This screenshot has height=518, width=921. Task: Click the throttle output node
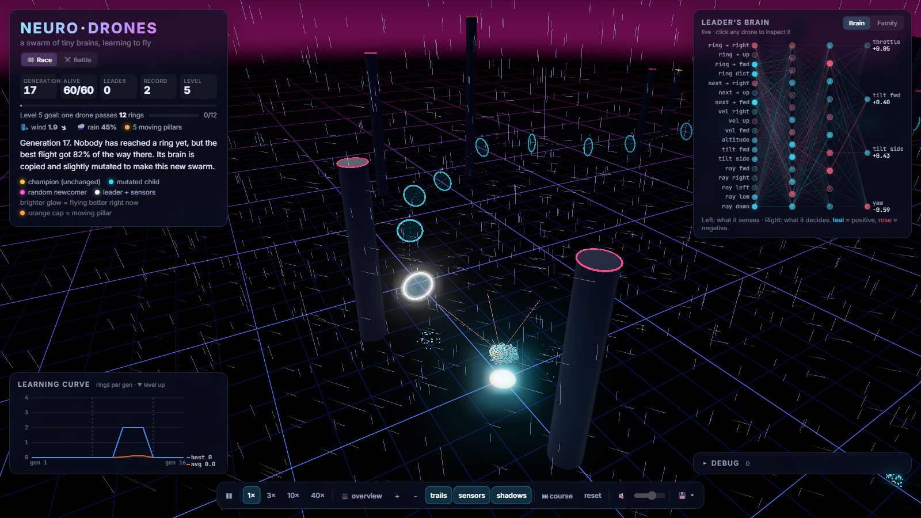867,45
